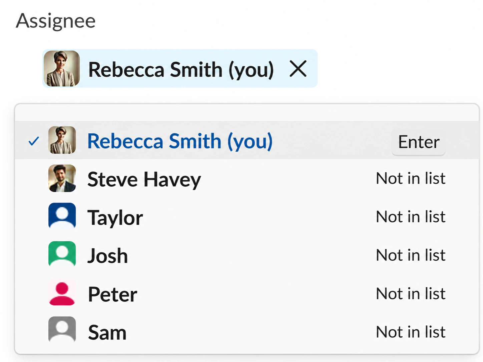Click Steve Havey's profile photo
Screen dimensions: 483x362
point(62,178)
